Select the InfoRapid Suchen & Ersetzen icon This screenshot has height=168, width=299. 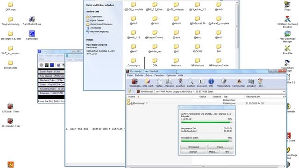coord(287,22)
